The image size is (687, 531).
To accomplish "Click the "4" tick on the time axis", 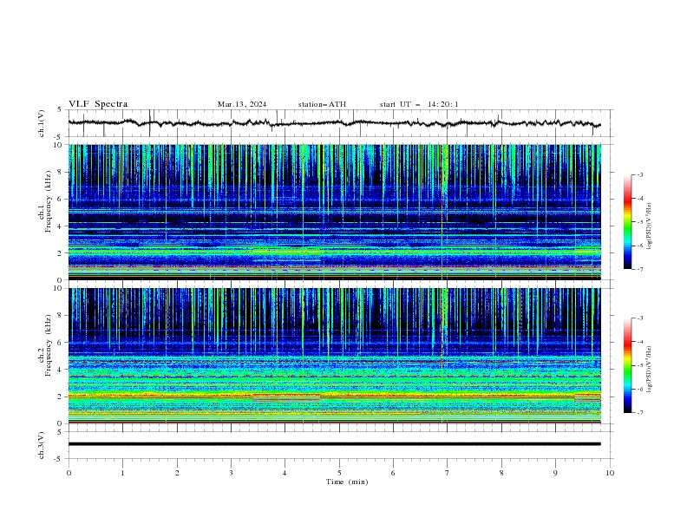I will [285, 473].
